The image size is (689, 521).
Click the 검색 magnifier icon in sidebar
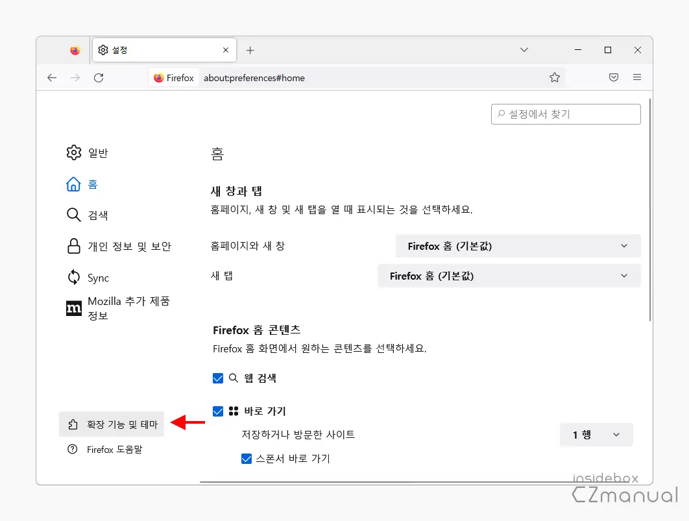[73, 215]
